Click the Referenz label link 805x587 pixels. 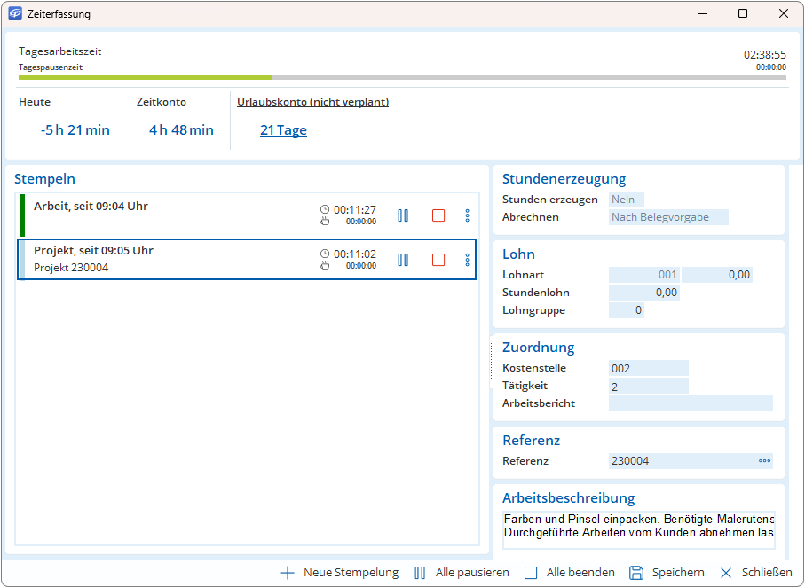(525, 461)
